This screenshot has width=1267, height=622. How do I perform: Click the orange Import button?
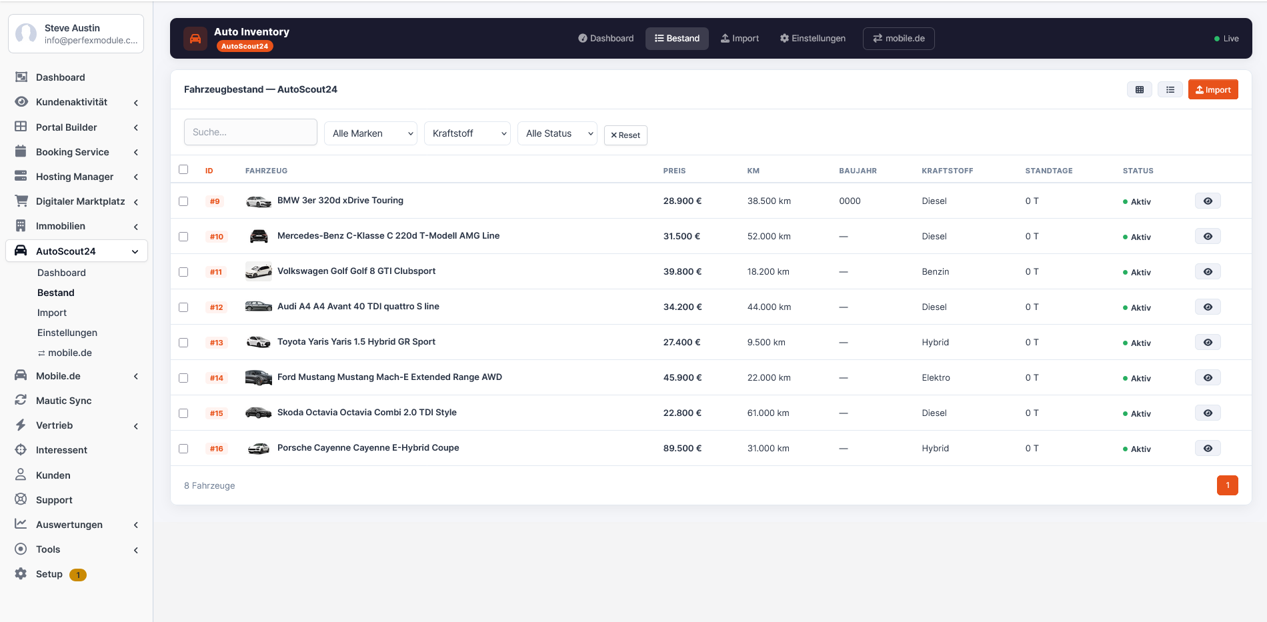[1212, 89]
